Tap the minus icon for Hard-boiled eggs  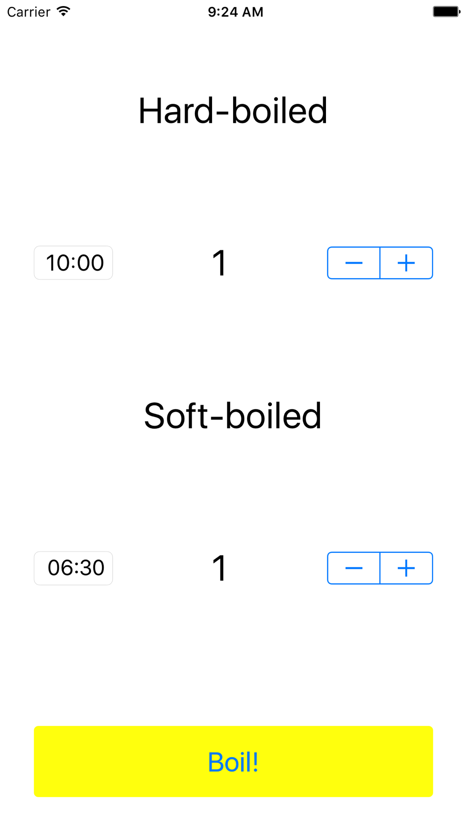354,263
